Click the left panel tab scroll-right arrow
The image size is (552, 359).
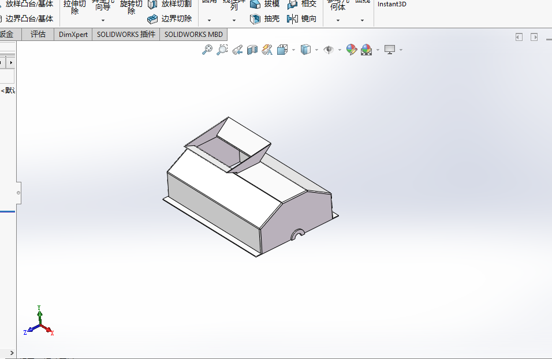(11, 63)
